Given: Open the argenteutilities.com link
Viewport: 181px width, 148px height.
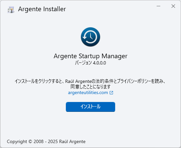Looking at the screenshot, I should tap(88, 93).
